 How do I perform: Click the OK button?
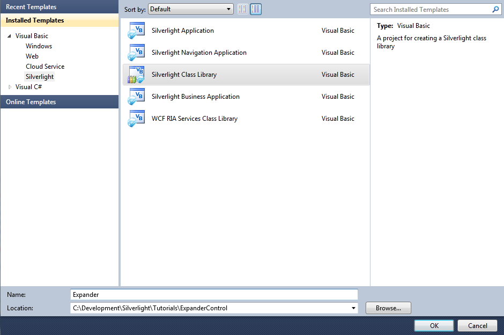pyautogui.click(x=434, y=326)
